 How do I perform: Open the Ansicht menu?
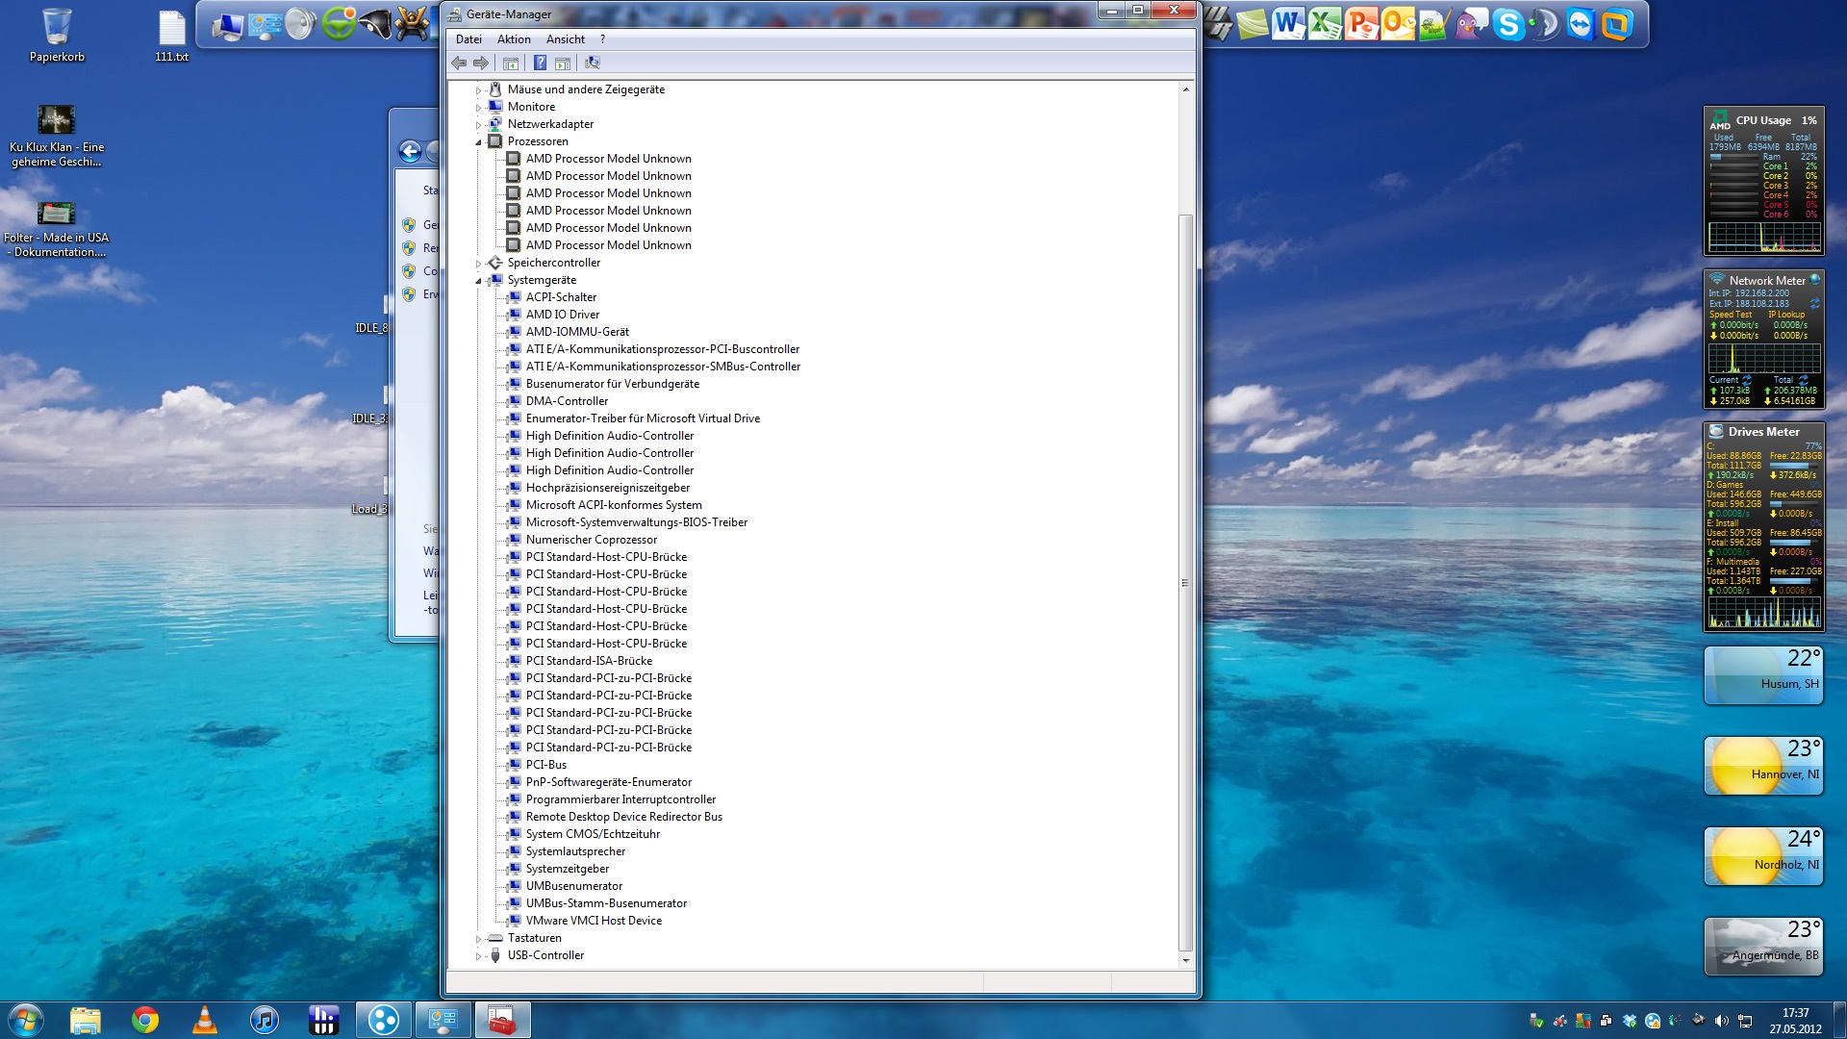(x=565, y=39)
